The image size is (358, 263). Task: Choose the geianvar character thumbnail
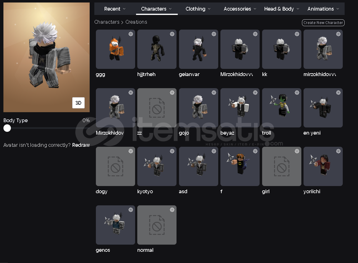tap(198, 49)
